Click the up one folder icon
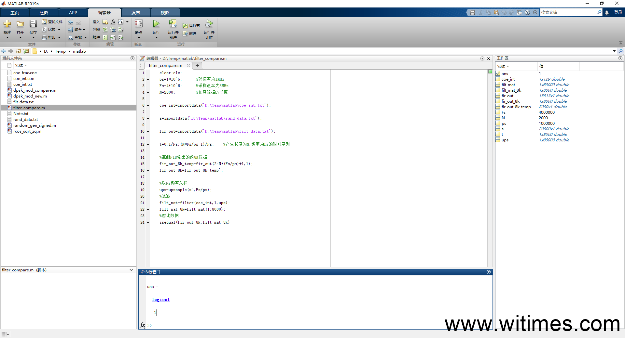 click(x=19, y=51)
